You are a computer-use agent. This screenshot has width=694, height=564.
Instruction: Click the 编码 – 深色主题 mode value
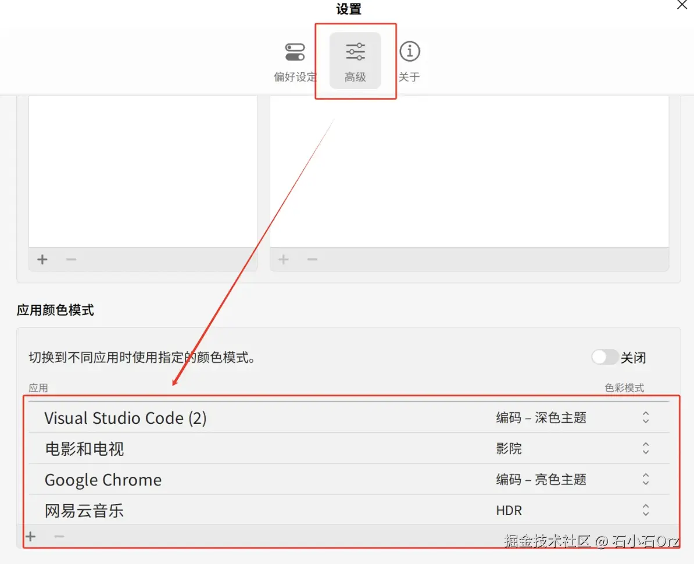click(541, 417)
